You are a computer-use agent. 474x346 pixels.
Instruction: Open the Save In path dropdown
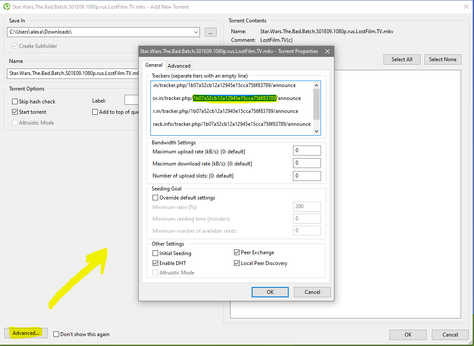coord(196,32)
